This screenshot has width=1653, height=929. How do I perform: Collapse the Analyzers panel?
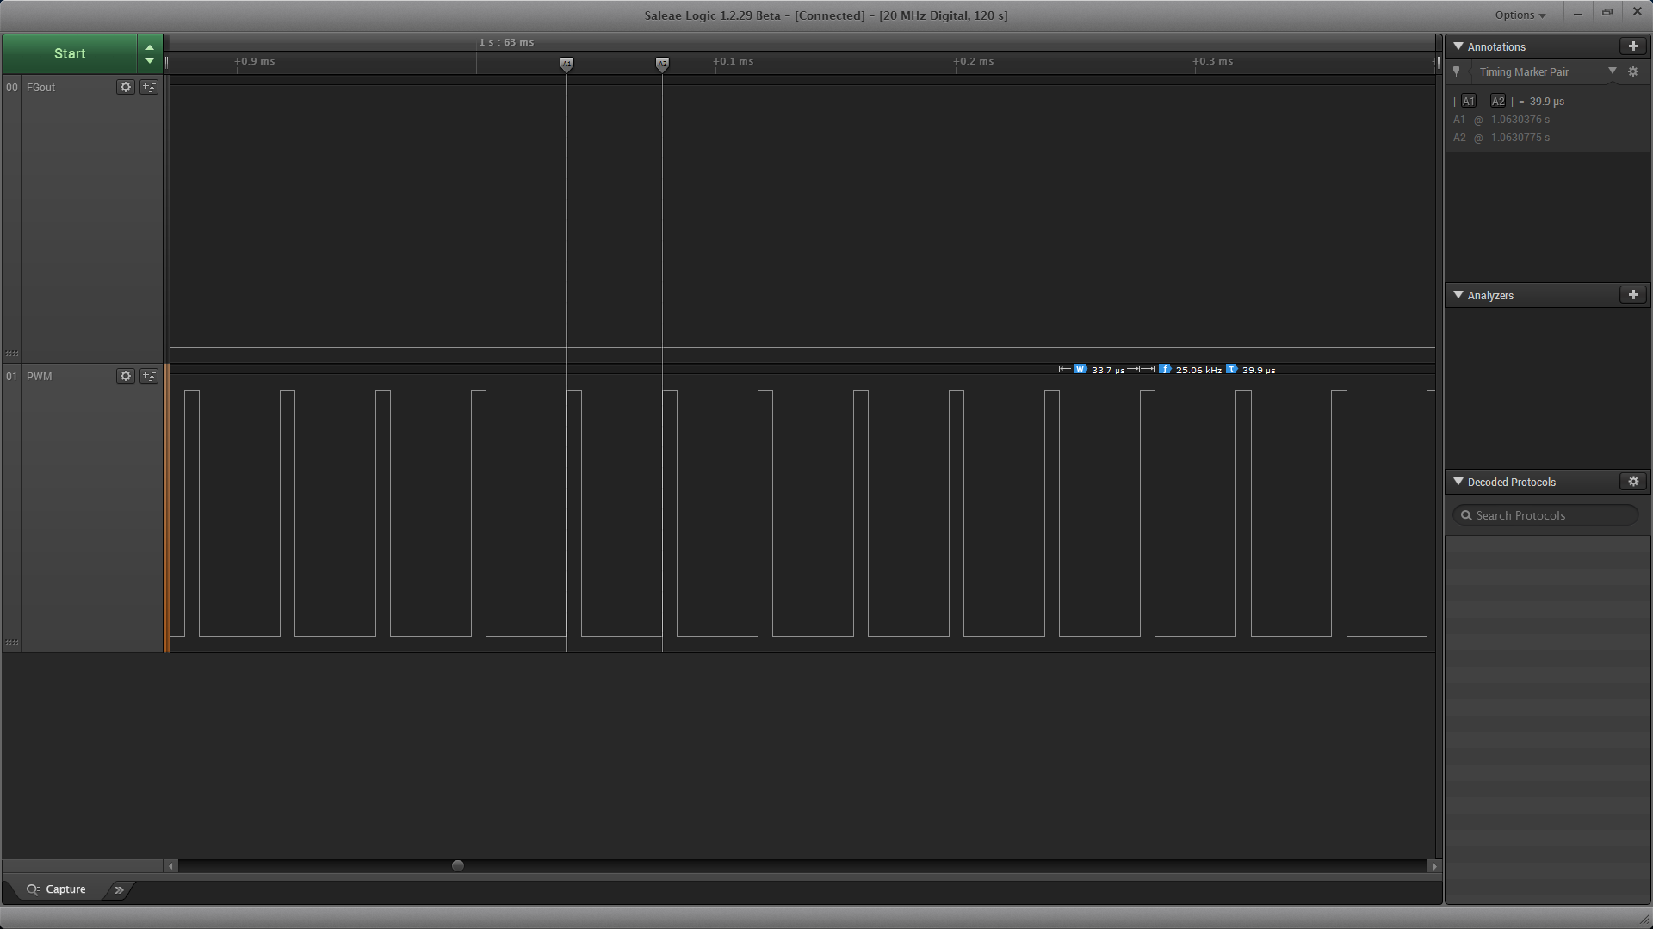click(1458, 295)
